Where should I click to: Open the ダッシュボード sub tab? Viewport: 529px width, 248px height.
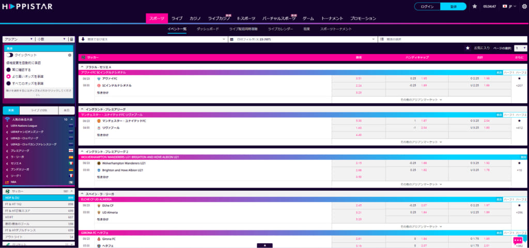click(x=208, y=29)
